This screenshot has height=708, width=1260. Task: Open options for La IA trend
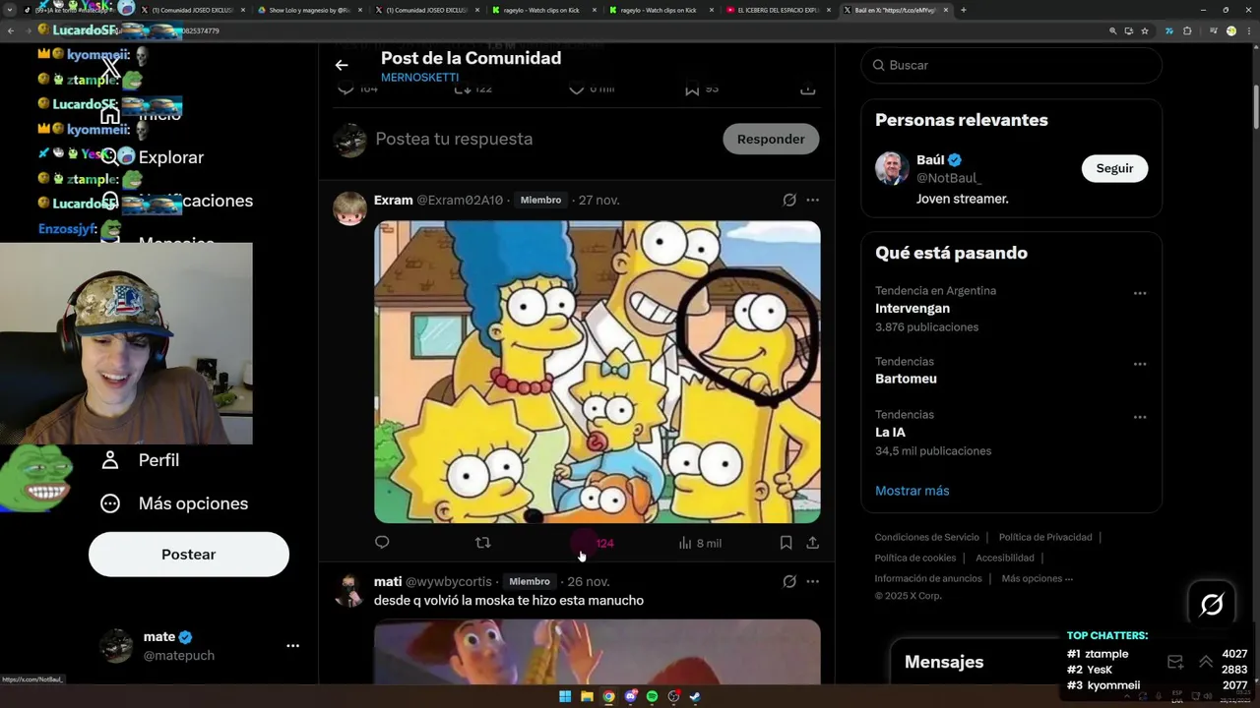tap(1140, 417)
